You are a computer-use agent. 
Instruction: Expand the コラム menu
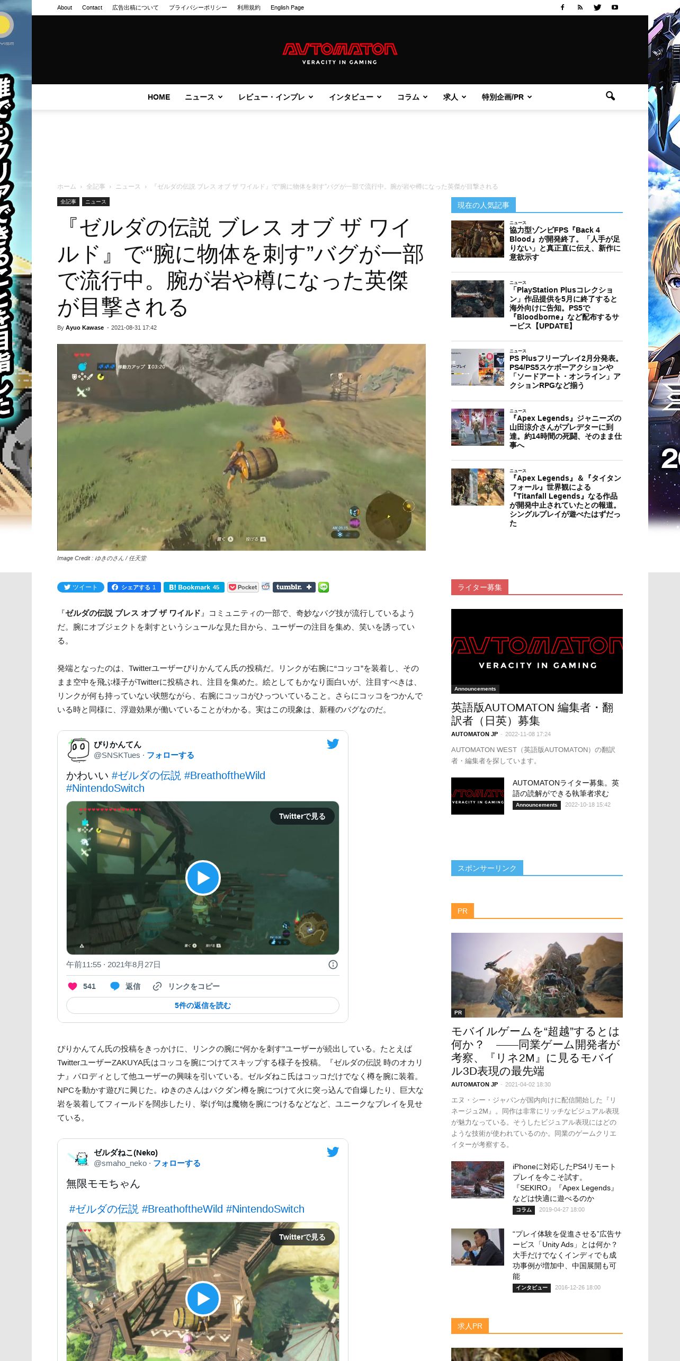pyautogui.click(x=413, y=97)
